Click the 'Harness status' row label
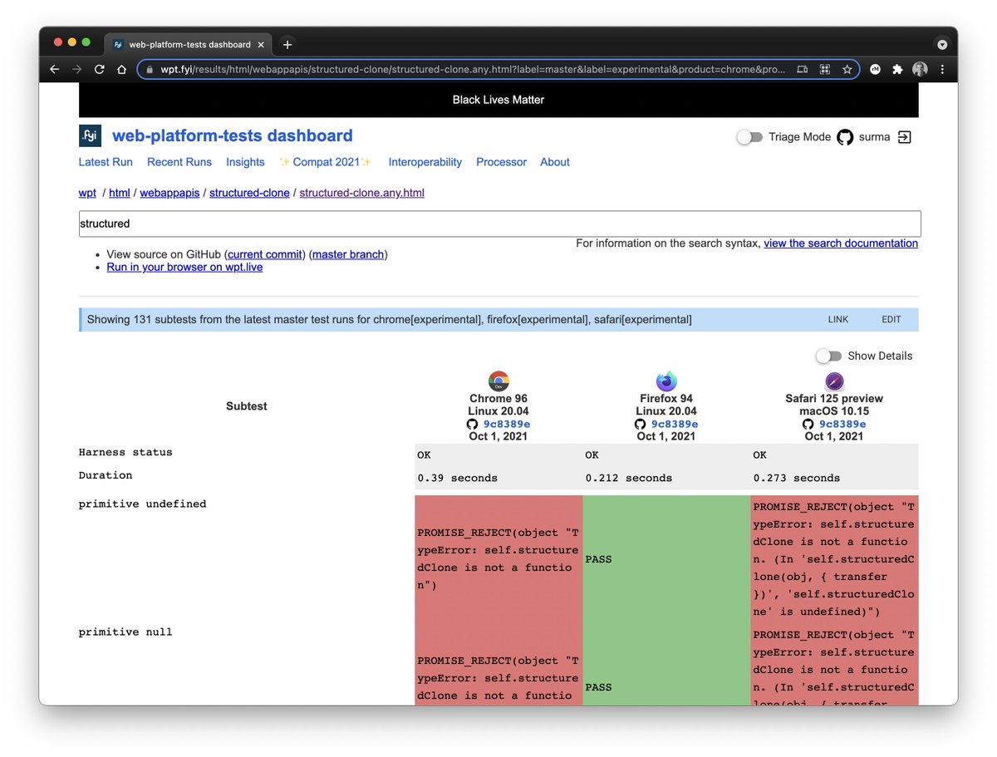997x757 pixels. click(125, 452)
